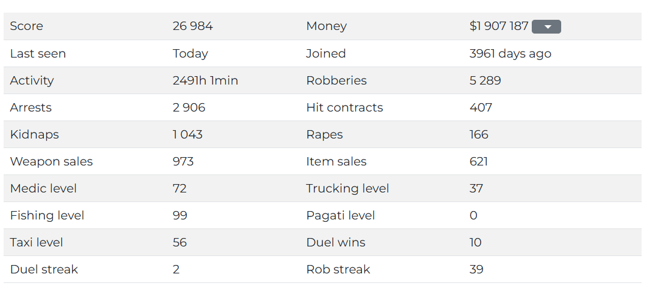Select the Duel wins label
Viewport: 647px width, 298px height.
[336, 242]
